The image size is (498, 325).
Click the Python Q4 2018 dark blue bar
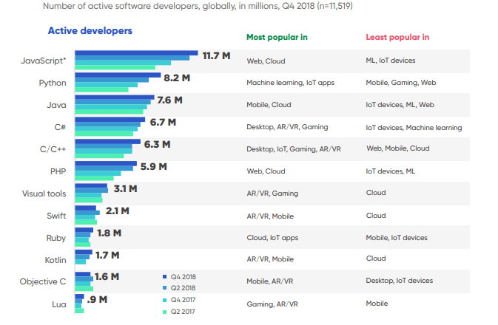click(118, 75)
